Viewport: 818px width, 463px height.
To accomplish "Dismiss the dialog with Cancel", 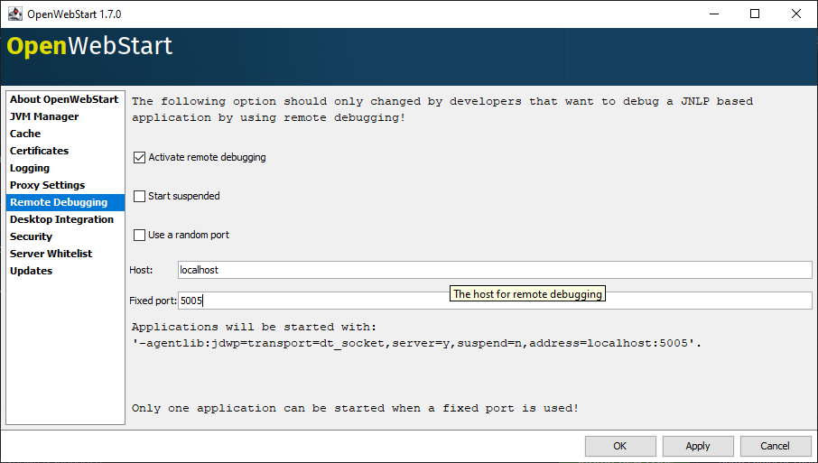I will click(776, 447).
